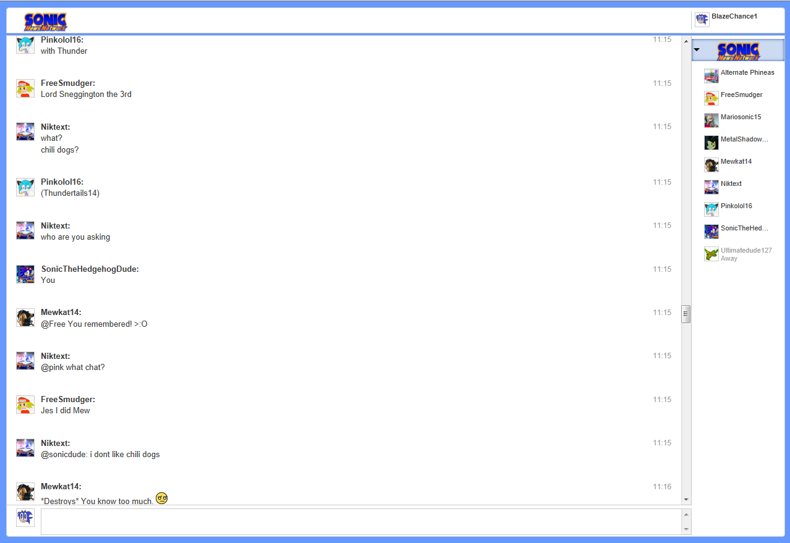Image resolution: width=790 pixels, height=543 pixels.
Task: Click MetalShadow avatar in user list
Action: point(711,143)
